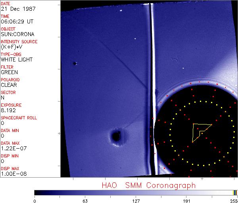
Task: Click the bright vertical white streak
Action: (x=153, y=90)
